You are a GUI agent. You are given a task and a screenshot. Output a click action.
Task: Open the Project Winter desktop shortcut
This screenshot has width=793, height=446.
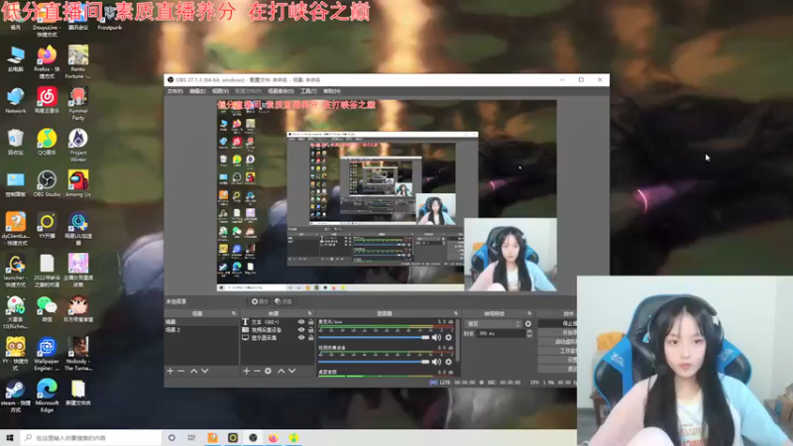78,145
